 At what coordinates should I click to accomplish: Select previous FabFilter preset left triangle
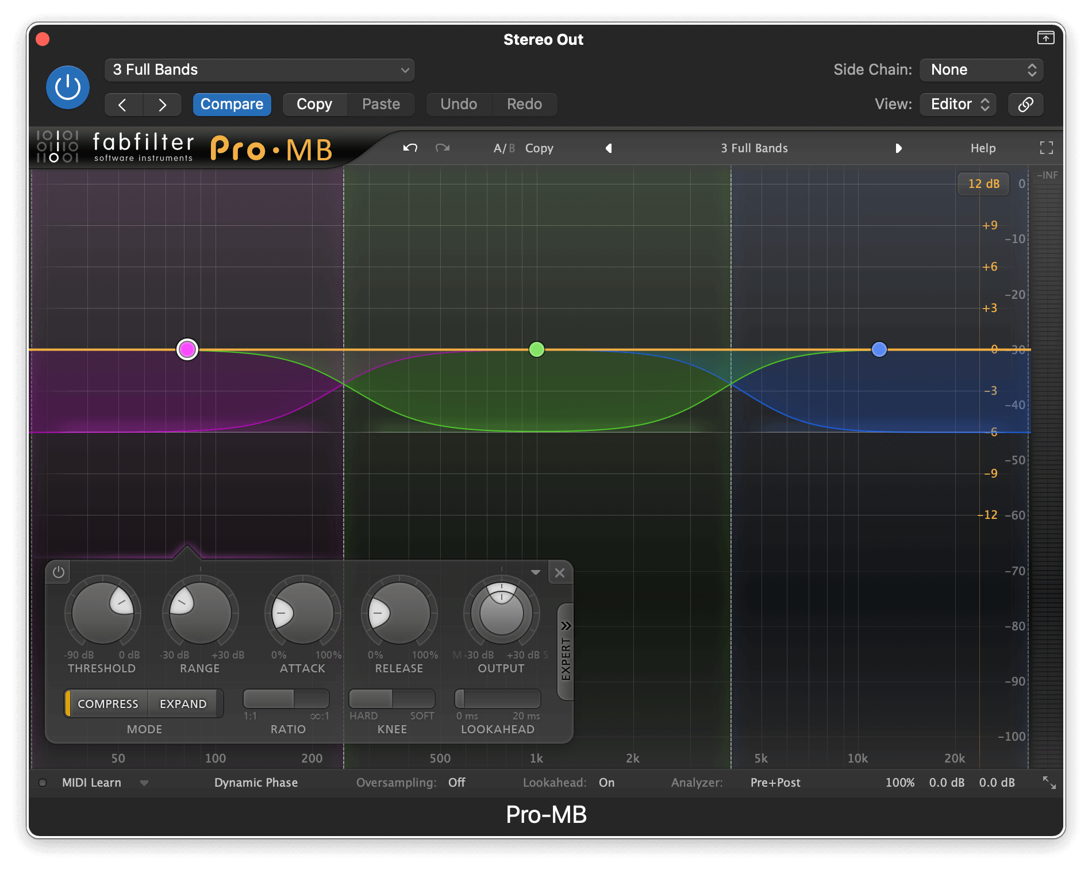pos(609,148)
